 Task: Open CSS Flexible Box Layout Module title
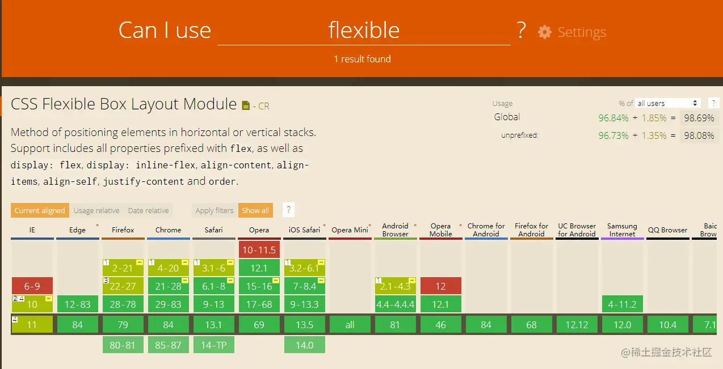pos(124,104)
